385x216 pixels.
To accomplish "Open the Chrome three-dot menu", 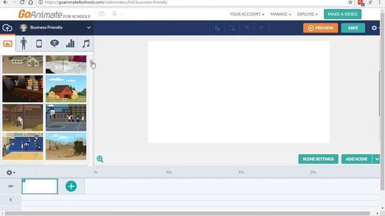I will [x=380, y=2].
